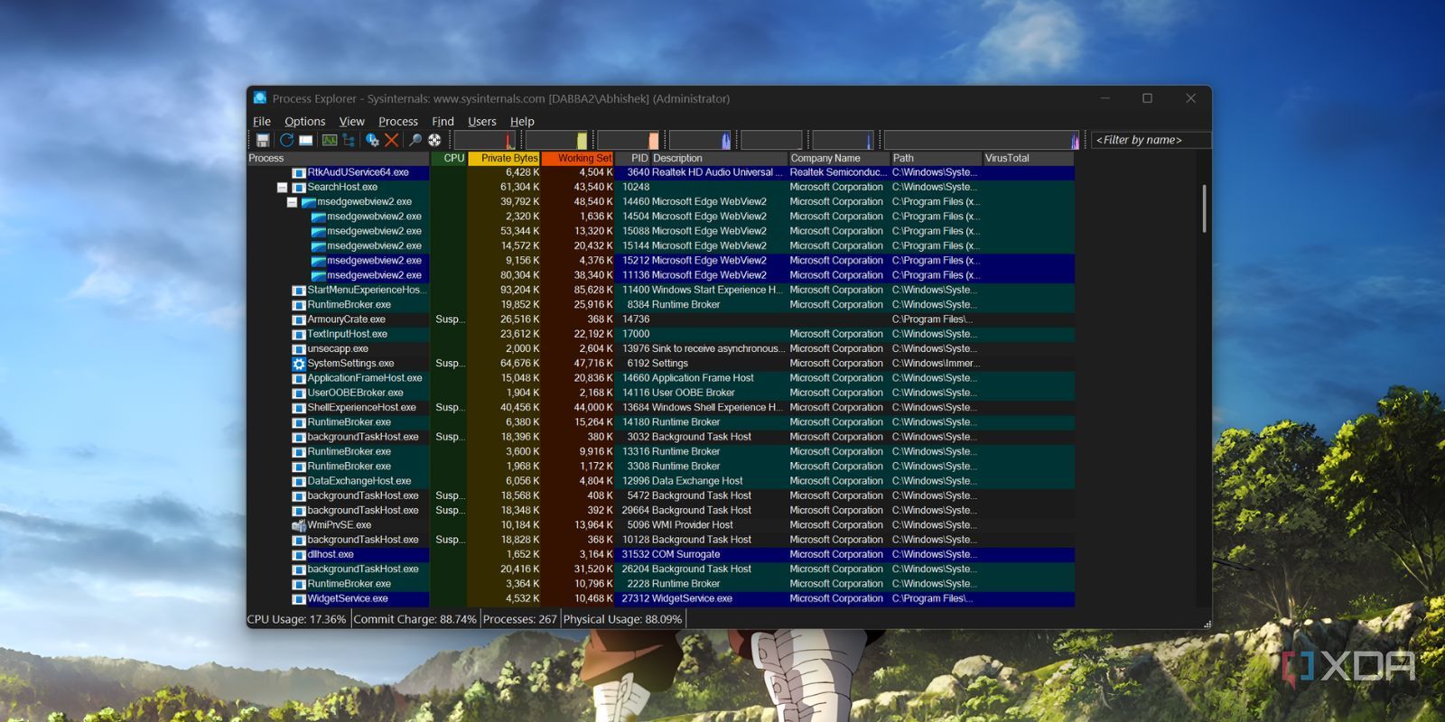Viewport: 1445px width, 722px height.
Task: Click the Refresh Now toolbar icon
Action: (x=286, y=140)
